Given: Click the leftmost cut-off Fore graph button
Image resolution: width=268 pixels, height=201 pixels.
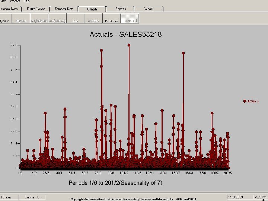Looking at the screenshot, I should pos(6,18).
